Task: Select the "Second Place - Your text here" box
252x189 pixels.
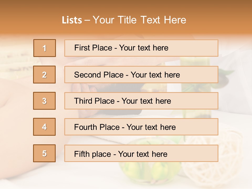Action: [141, 75]
